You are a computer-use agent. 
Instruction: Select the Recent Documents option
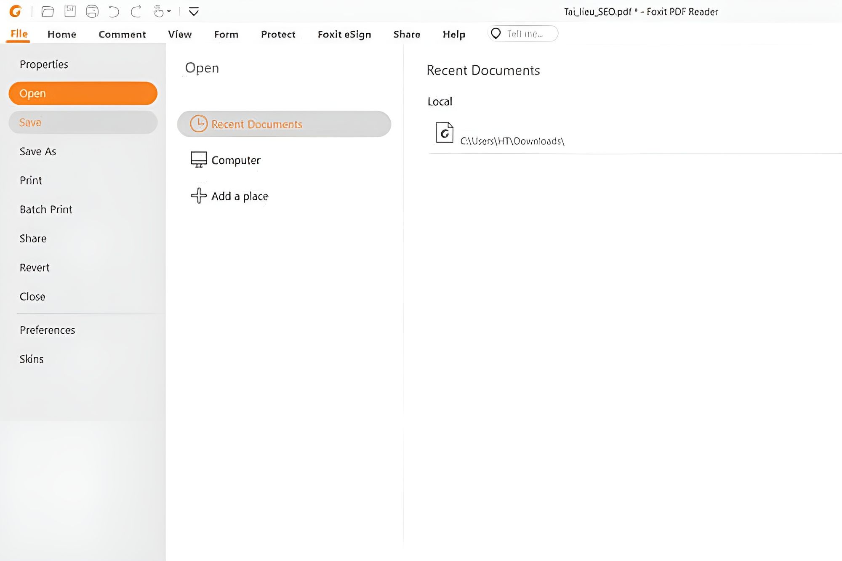[284, 124]
